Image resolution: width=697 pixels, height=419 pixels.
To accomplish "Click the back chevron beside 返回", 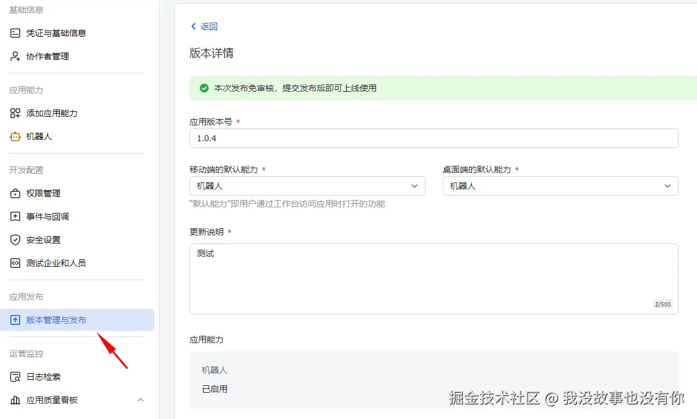I will 193,26.
